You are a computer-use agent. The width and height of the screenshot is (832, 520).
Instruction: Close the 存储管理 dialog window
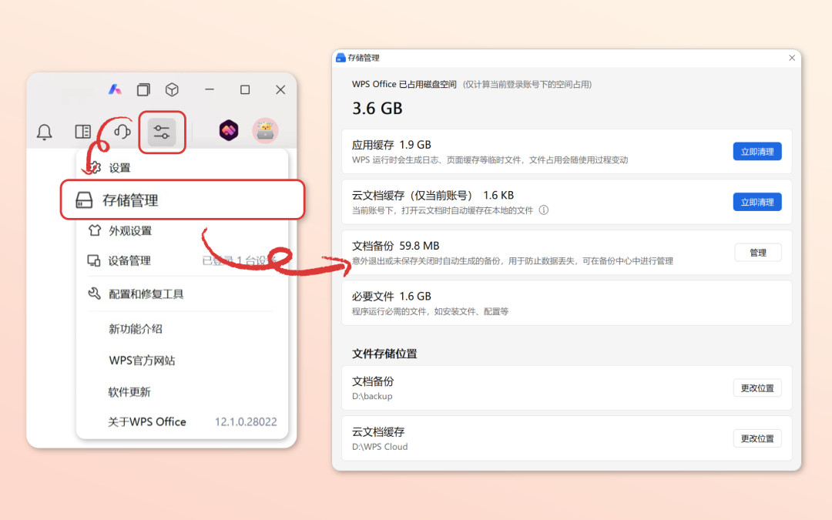792,58
